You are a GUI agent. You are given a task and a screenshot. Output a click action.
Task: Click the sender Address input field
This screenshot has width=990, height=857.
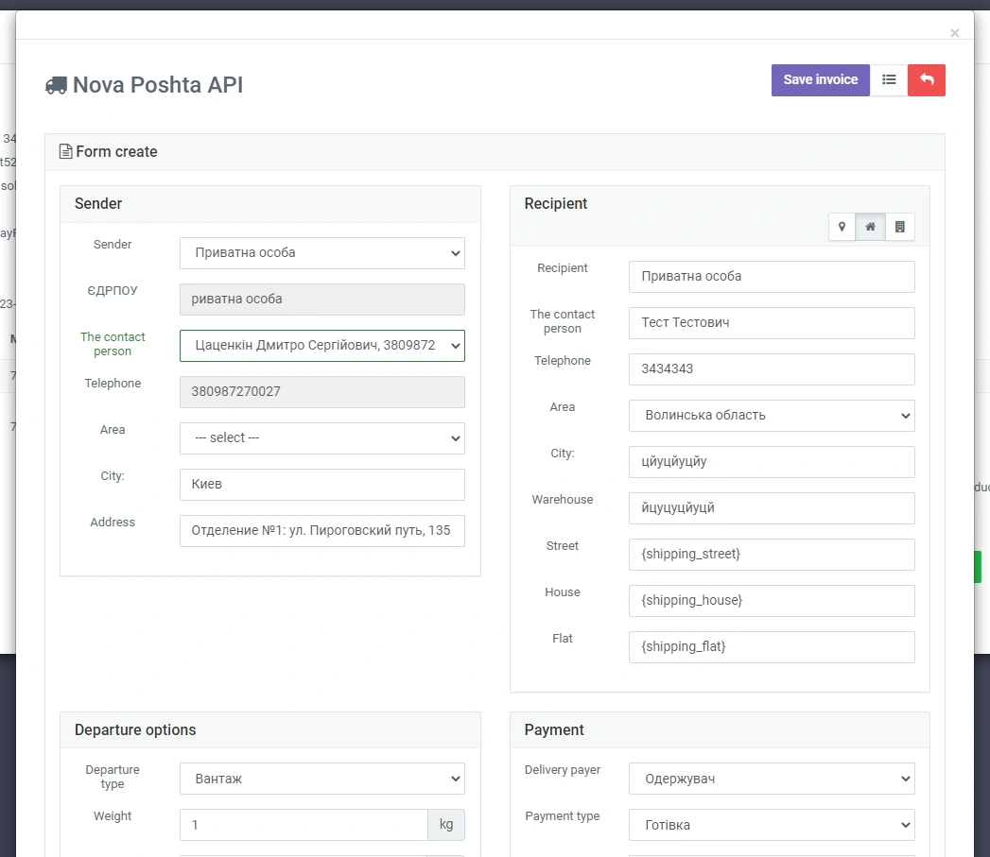click(321, 531)
